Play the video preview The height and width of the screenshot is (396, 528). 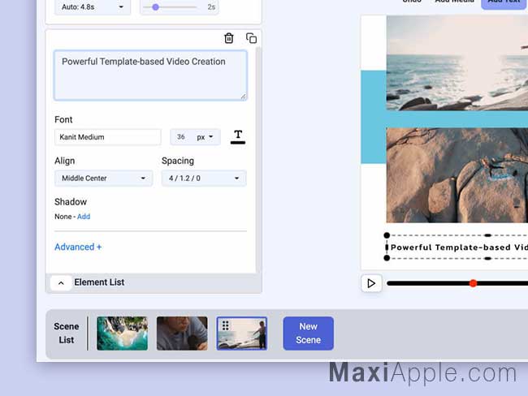click(371, 283)
